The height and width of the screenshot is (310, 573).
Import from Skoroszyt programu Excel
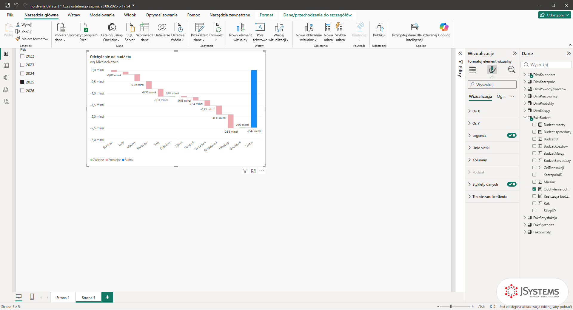[84, 32]
